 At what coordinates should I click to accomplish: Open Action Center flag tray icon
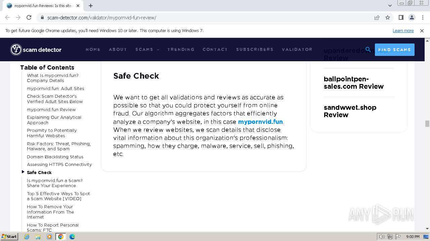[x=398, y=237]
